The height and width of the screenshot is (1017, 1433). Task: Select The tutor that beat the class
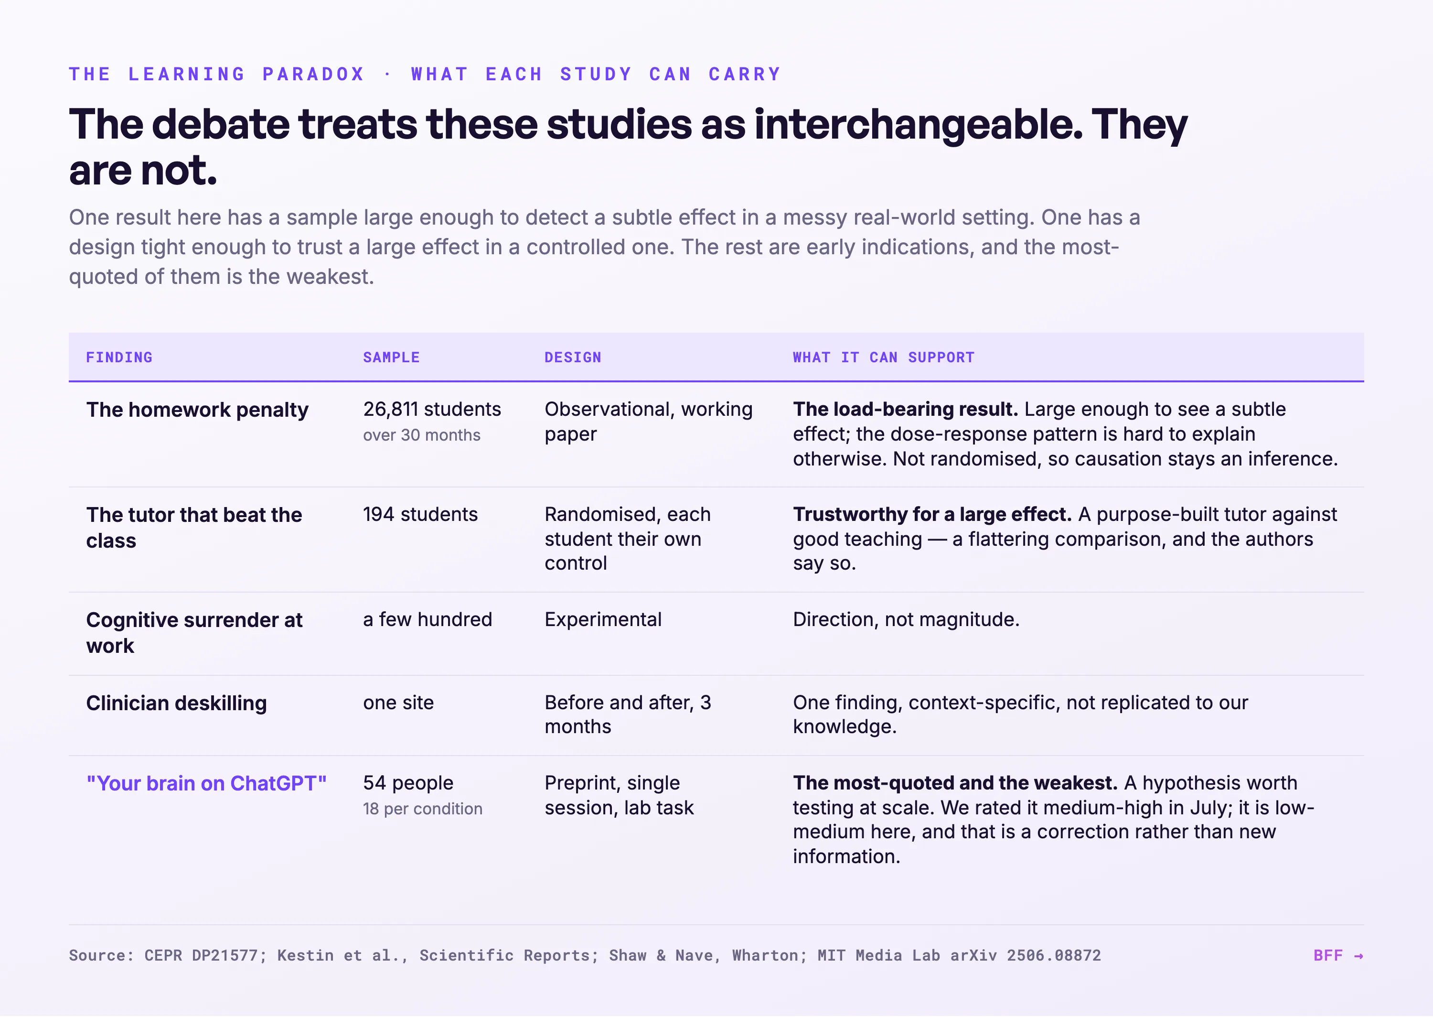tap(194, 527)
